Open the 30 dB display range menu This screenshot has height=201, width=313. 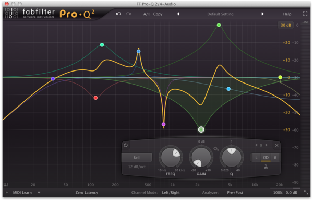[x=286, y=25]
